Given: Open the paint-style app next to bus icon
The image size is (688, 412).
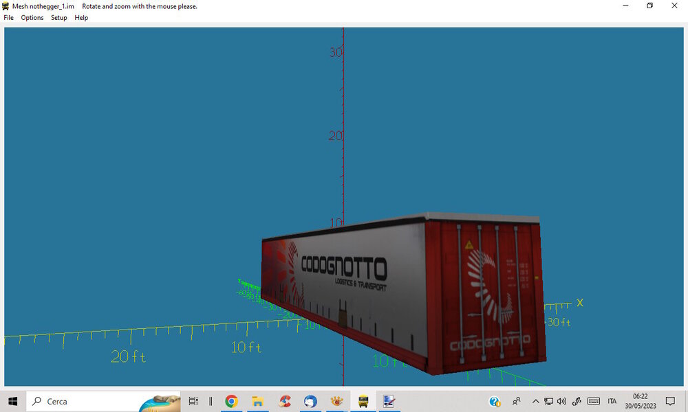Looking at the screenshot, I should coord(389,401).
